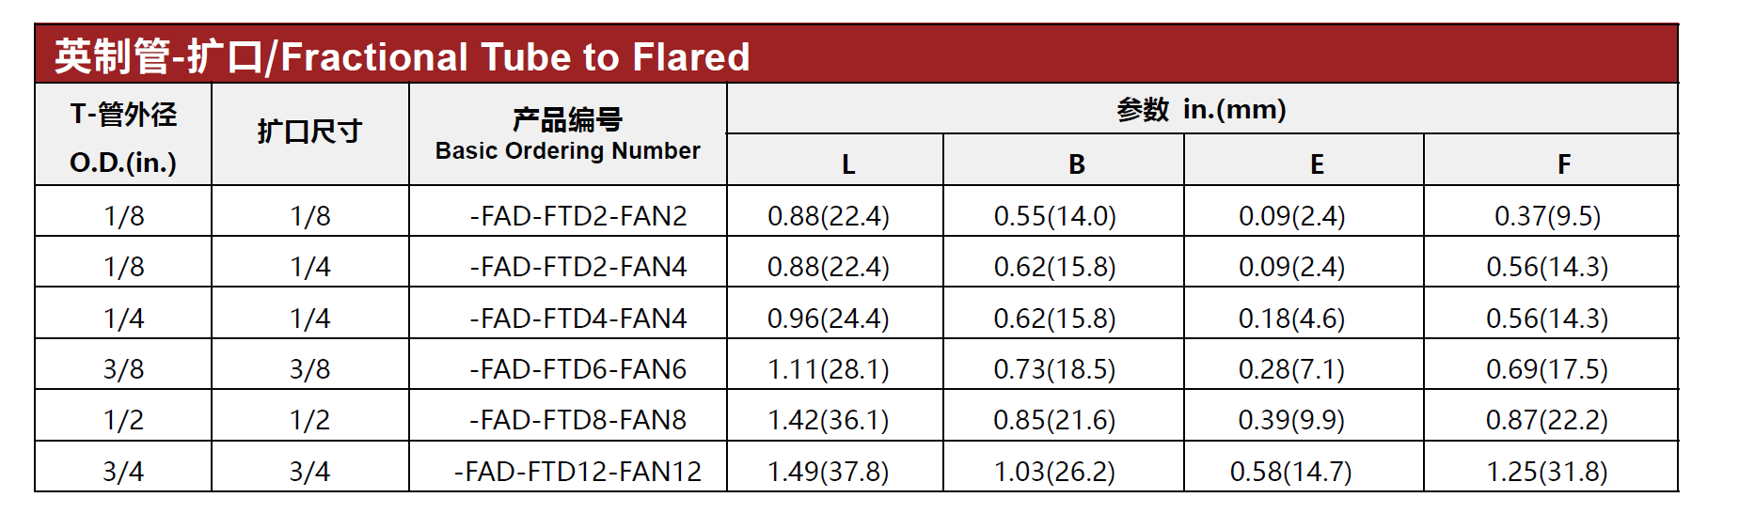
Task: Click product number -FAD-FTD2-FAN4
Action: [578, 267]
